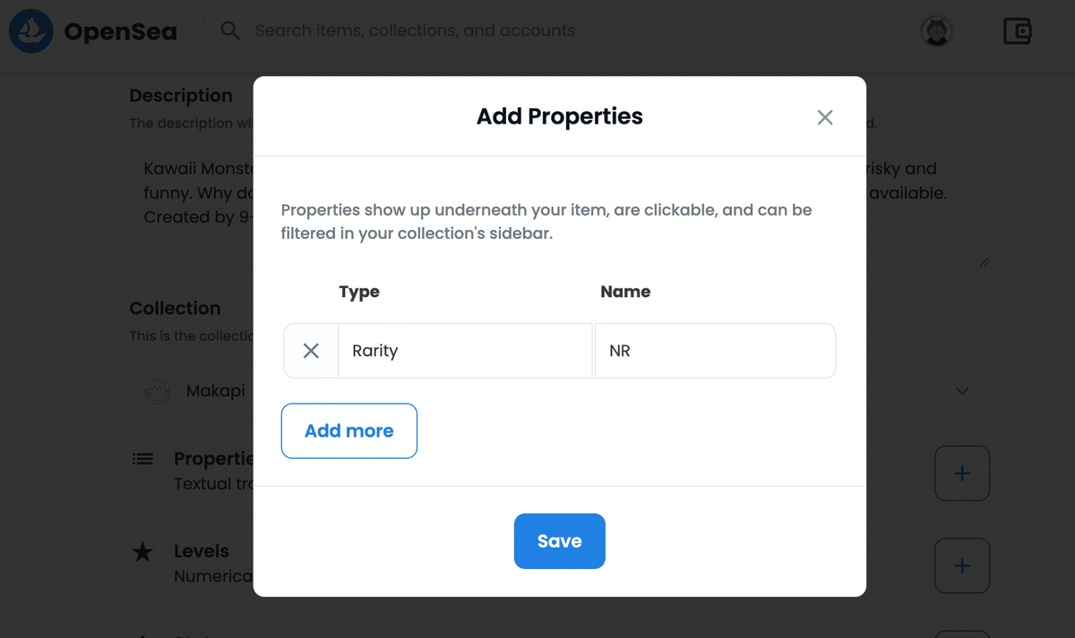This screenshot has width=1075, height=638.
Task: Click the Levels plus button
Action: 962,566
